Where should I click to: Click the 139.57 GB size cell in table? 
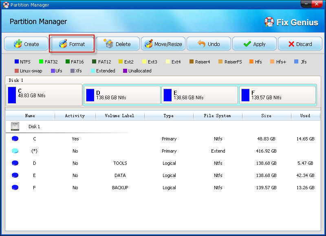pyautogui.click(x=267, y=188)
